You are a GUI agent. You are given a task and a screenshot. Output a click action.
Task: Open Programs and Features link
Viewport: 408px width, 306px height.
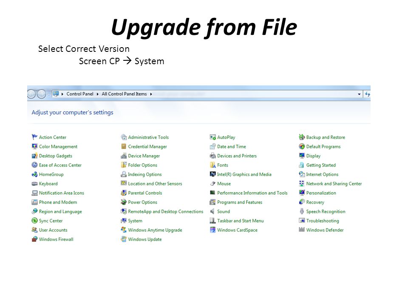pos(240,202)
